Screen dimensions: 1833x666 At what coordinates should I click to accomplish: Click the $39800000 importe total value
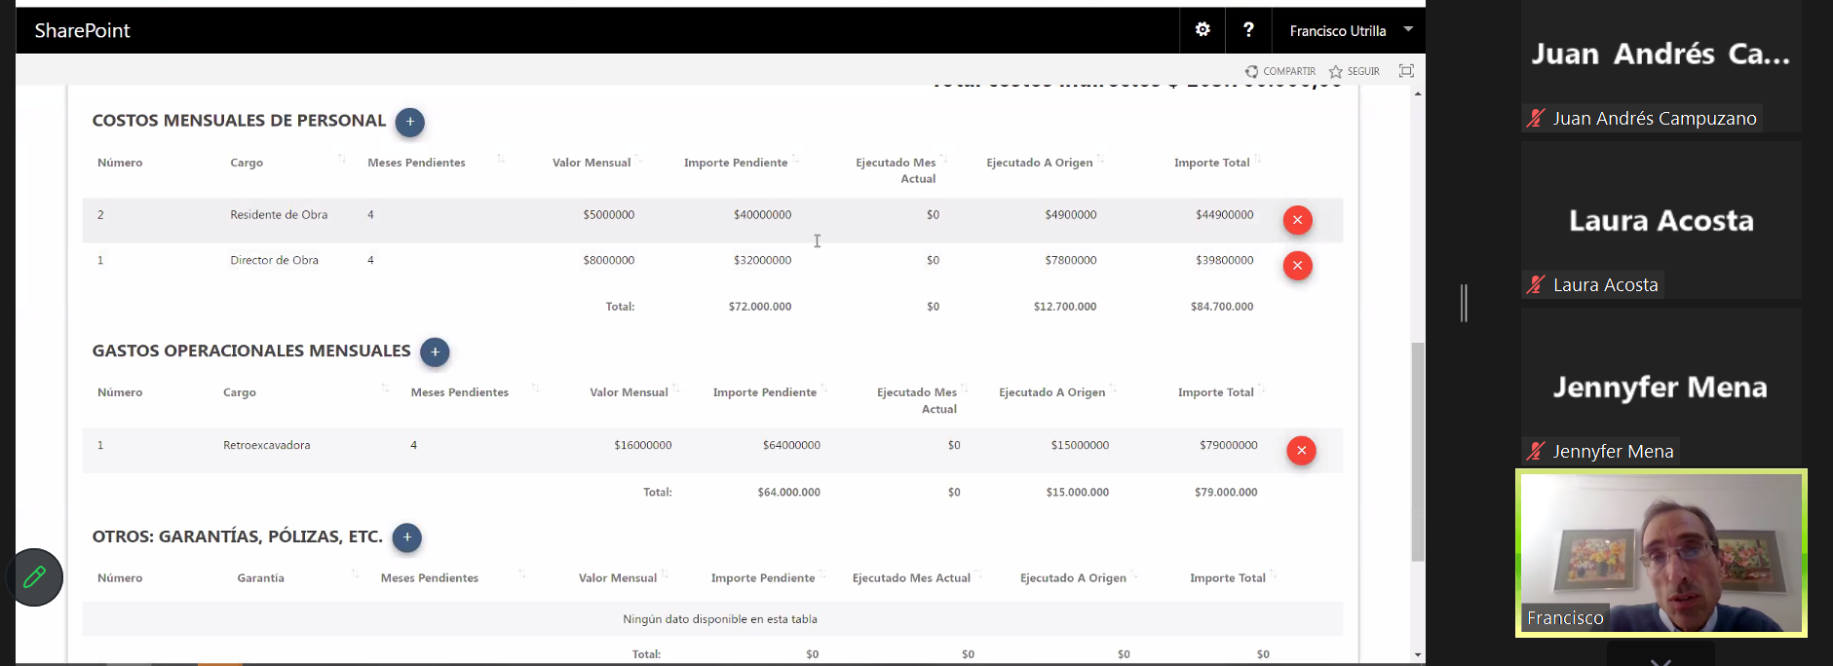click(1224, 260)
